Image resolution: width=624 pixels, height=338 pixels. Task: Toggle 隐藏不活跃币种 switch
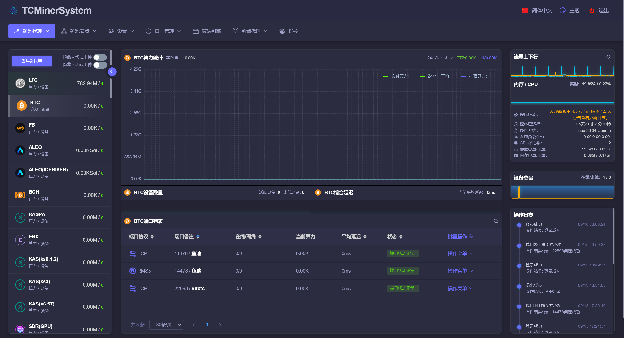click(100, 65)
